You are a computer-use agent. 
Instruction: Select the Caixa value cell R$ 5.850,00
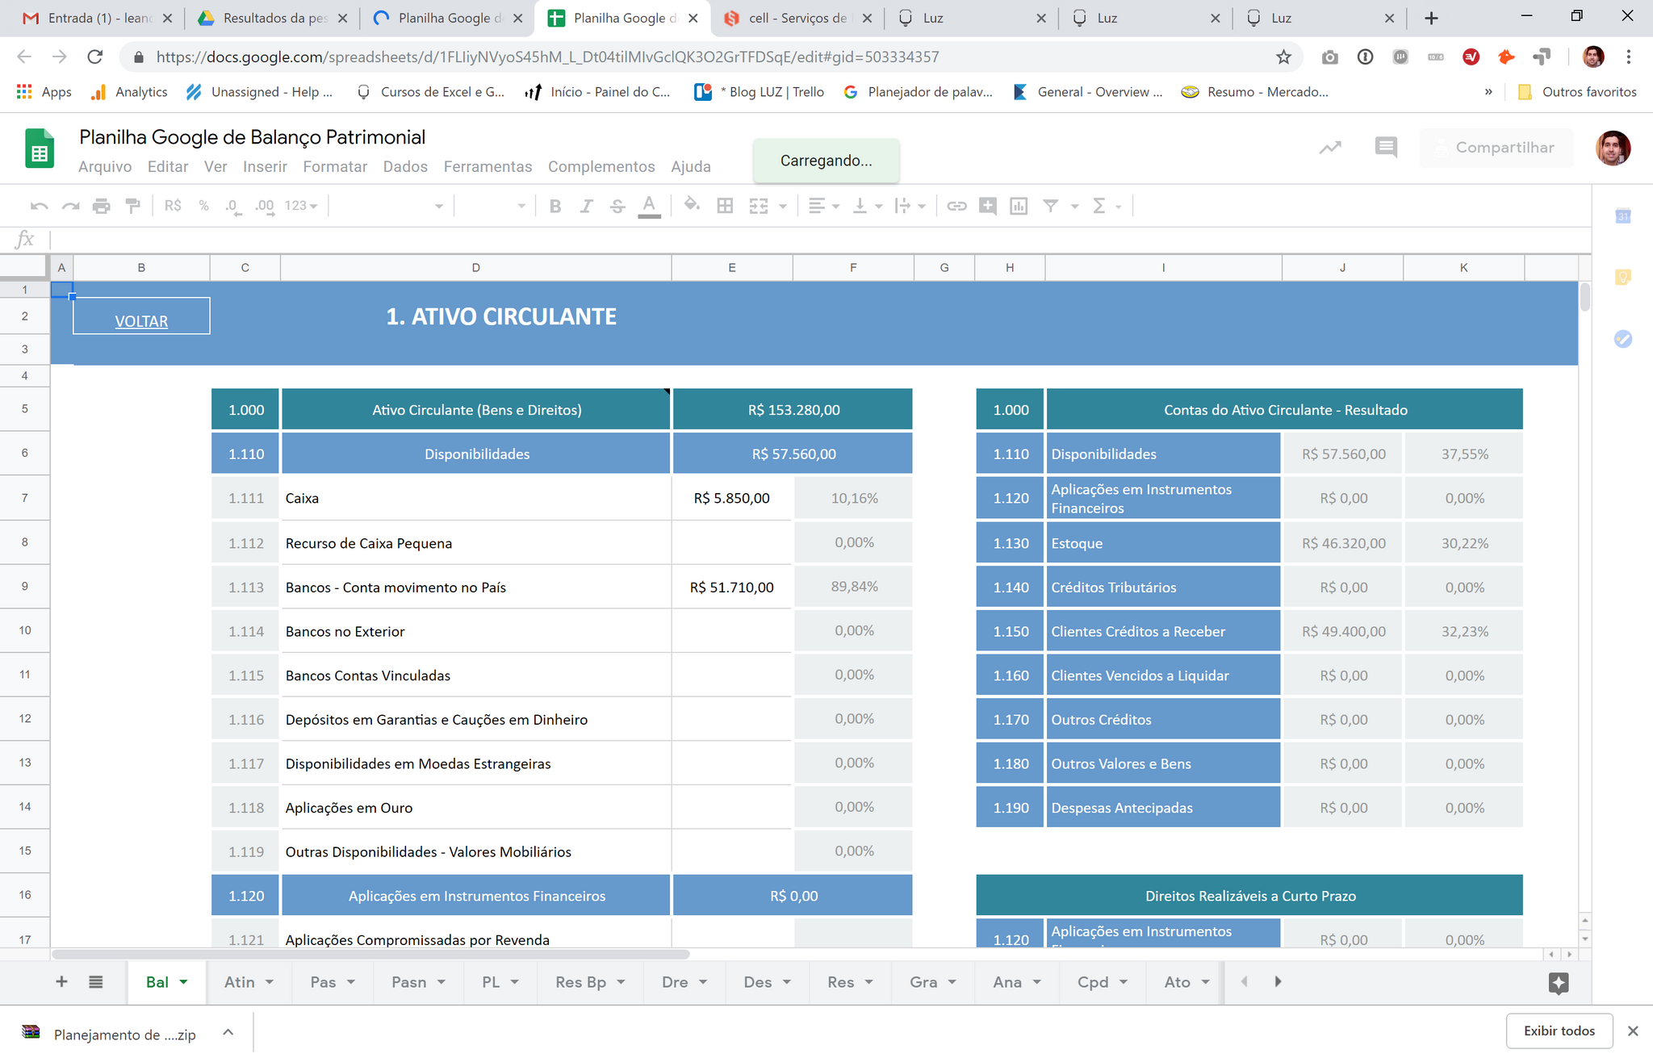(731, 498)
